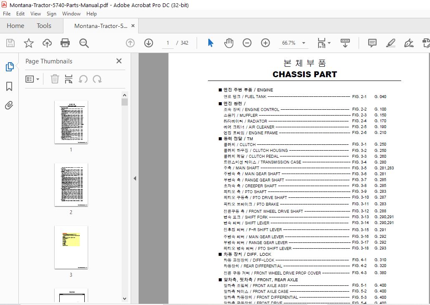This screenshot has width=430, height=305.
Task: Click the TRANSMISSION CASE entry
Action: click(305, 162)
